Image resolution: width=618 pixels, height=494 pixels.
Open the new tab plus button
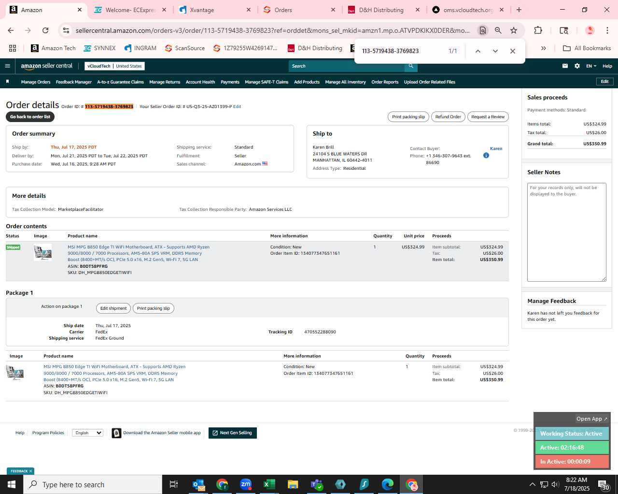519,10
